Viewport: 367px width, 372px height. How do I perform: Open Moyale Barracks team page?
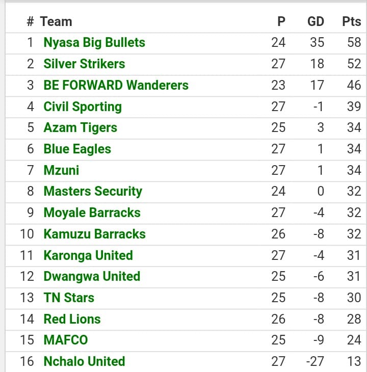92,212
